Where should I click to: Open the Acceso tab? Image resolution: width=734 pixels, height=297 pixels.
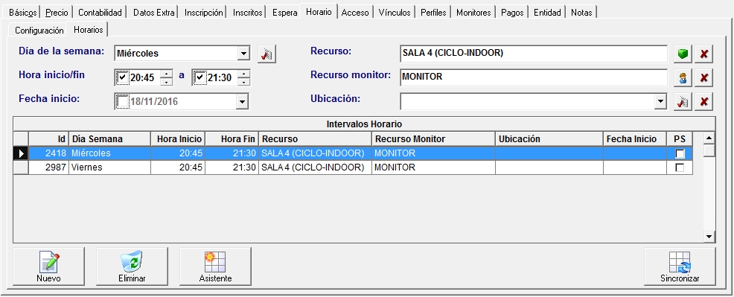click(355, 13)
